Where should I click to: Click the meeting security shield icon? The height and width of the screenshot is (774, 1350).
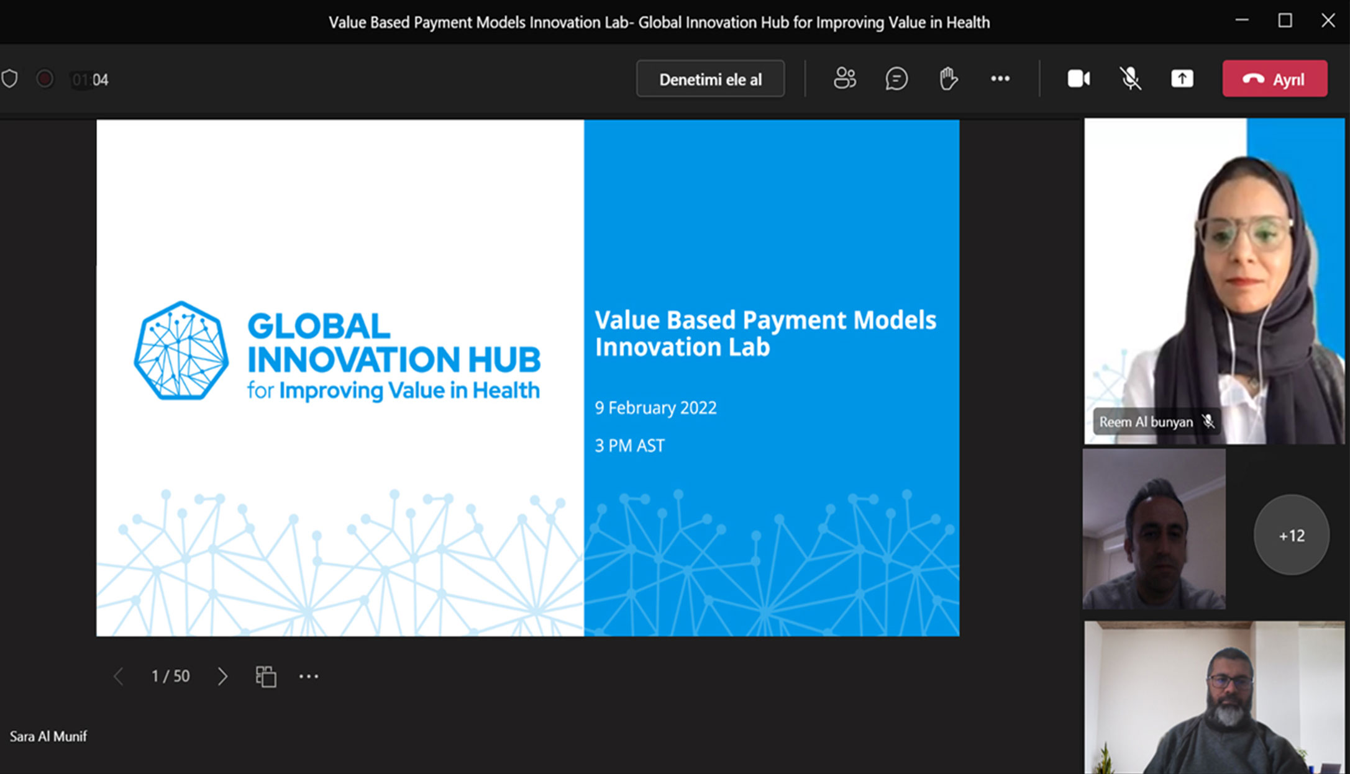pyautogui.click(x=10, y=78)
